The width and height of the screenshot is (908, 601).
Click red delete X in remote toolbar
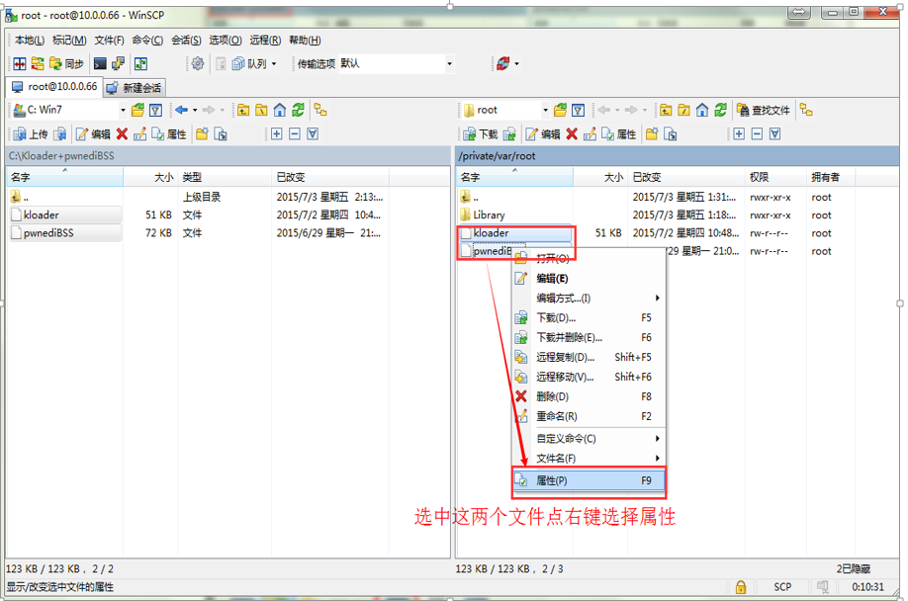pos(572,134)
